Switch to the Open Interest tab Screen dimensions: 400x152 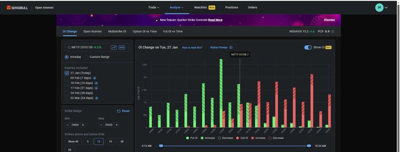click(x=92, y=31)
